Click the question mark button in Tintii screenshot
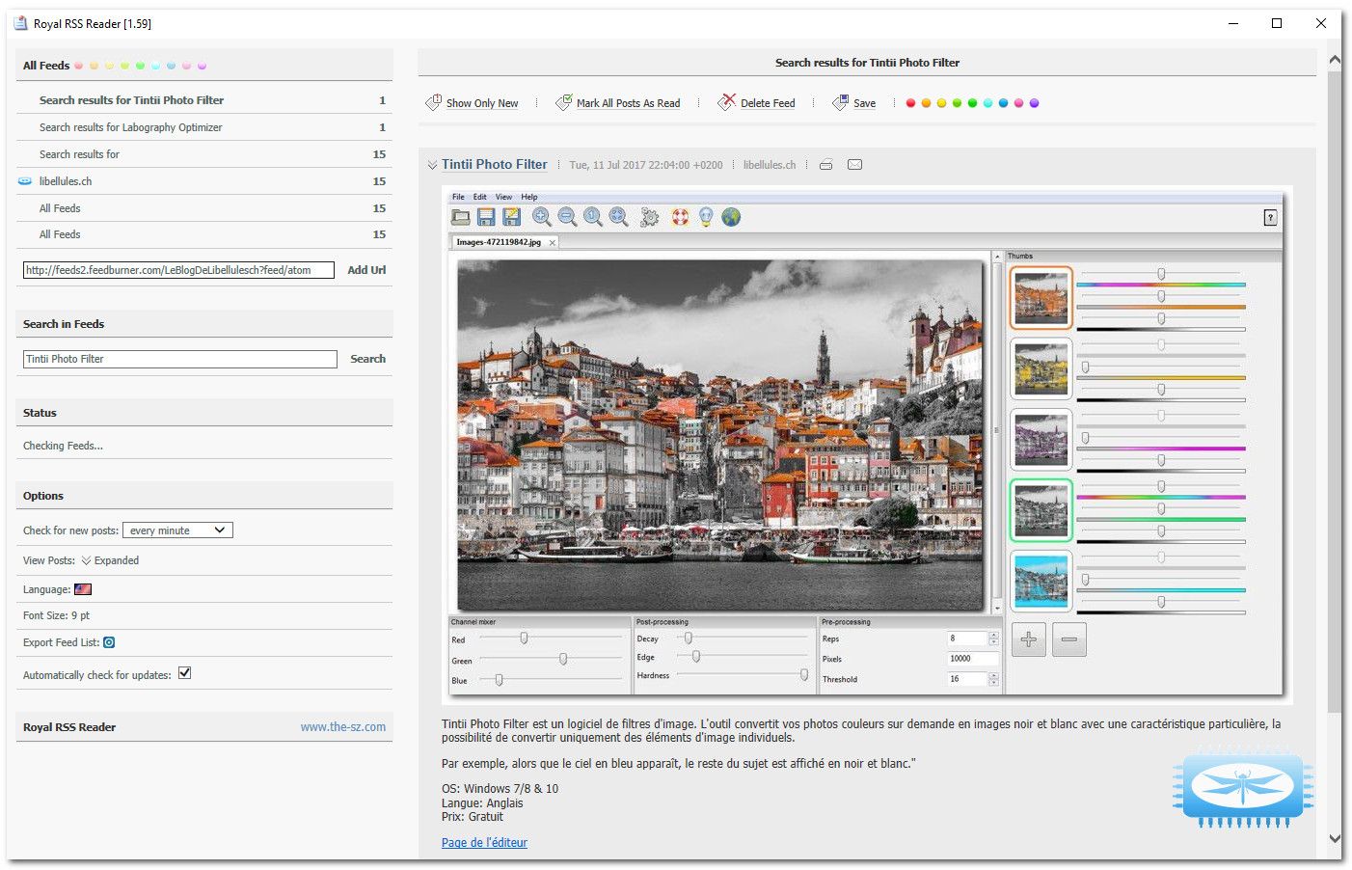Screen dimensions: 1352x870 pos(1271,218)
